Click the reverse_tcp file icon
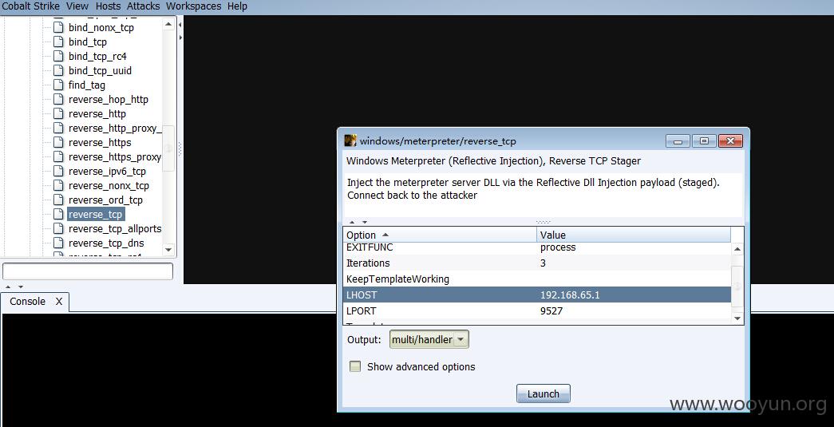Viewport: 834px width, 427px height. click(x=58, y=214)
